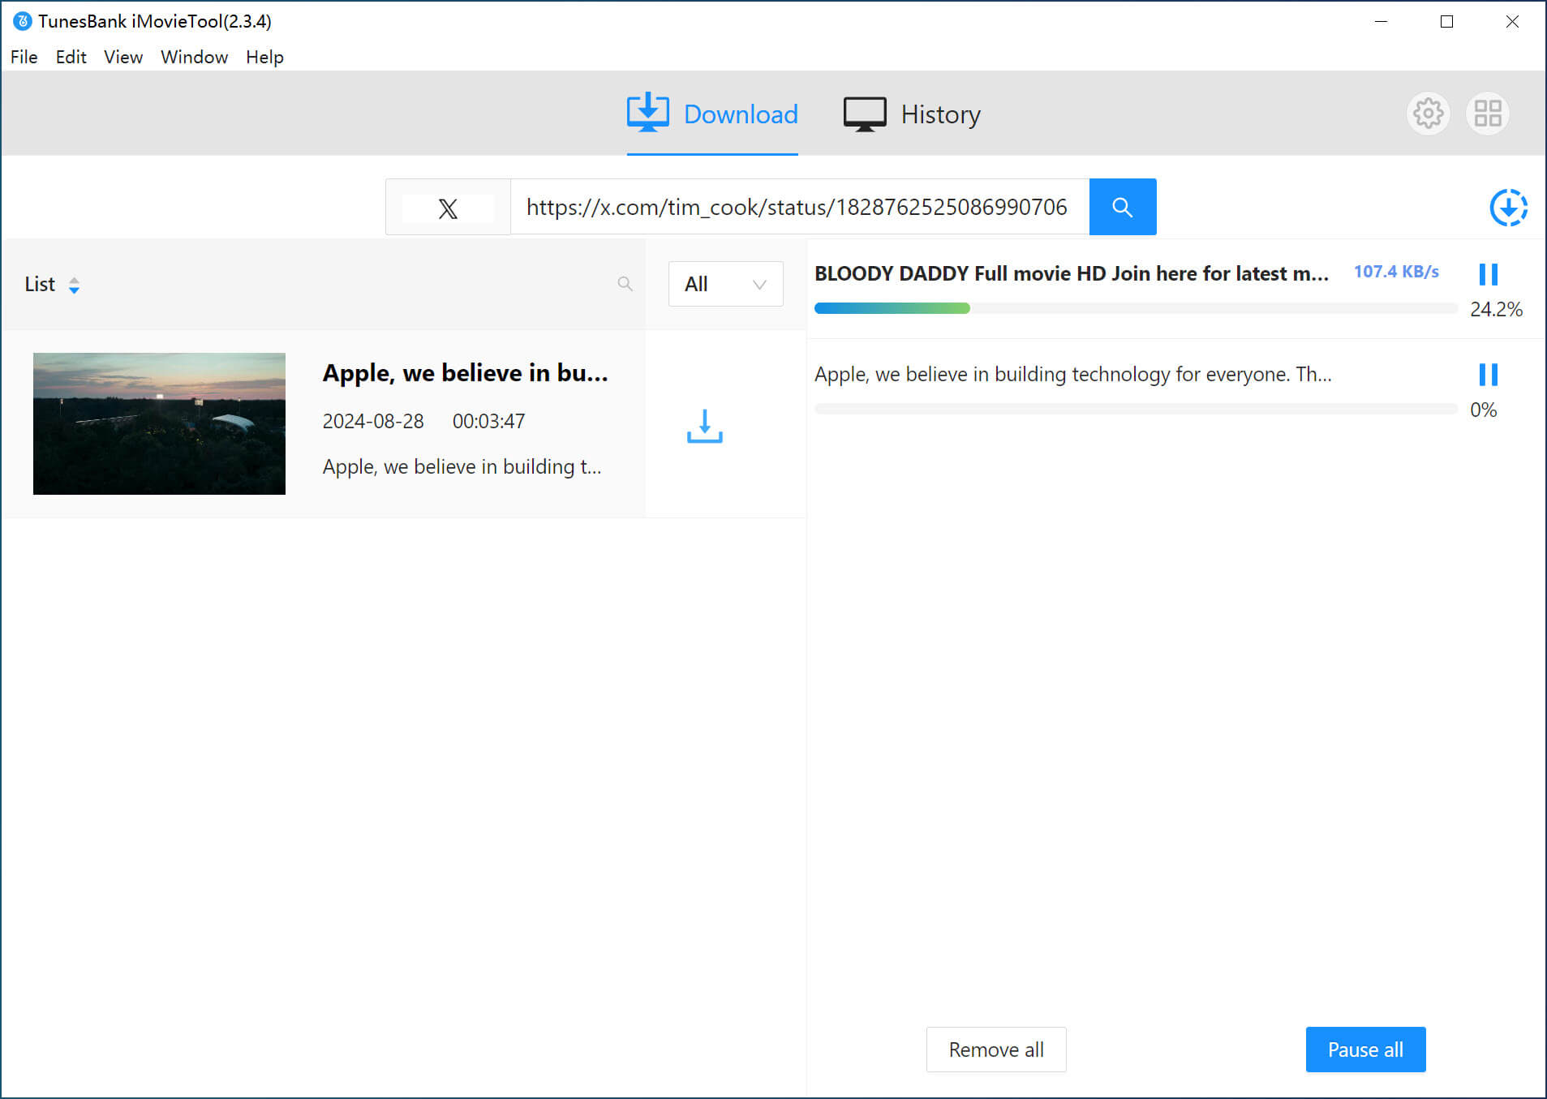Click the TunesBank app logo in the title bar
The image size is (1547, 1099).
tap(22, 21)
